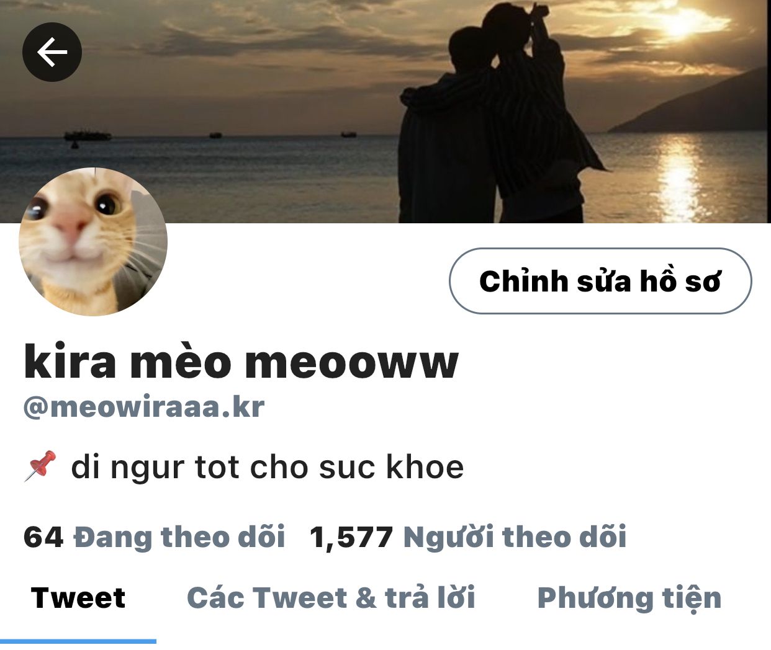Image resolution: width=771 pixels, height=650 pixels.
Task: View the Đang theo dõi following list
Action: [x=154, y=537]
